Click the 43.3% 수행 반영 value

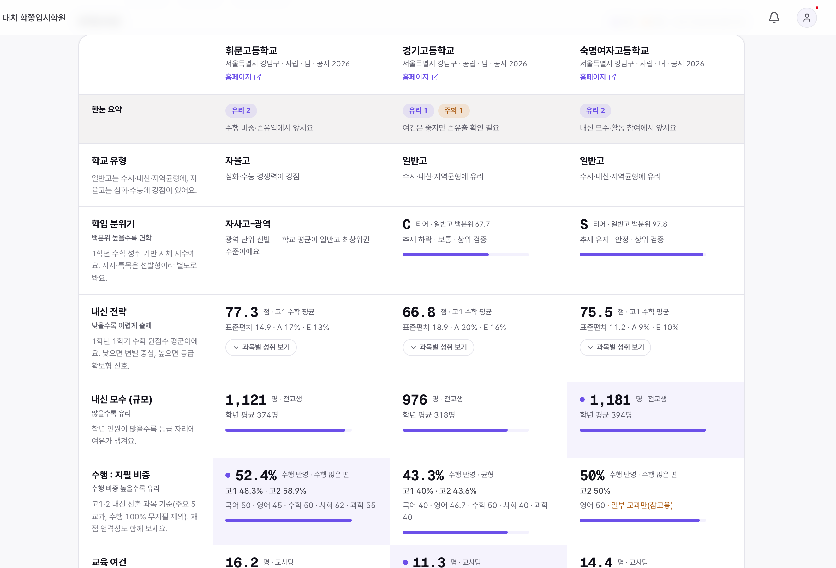click(x=423, y=476)
